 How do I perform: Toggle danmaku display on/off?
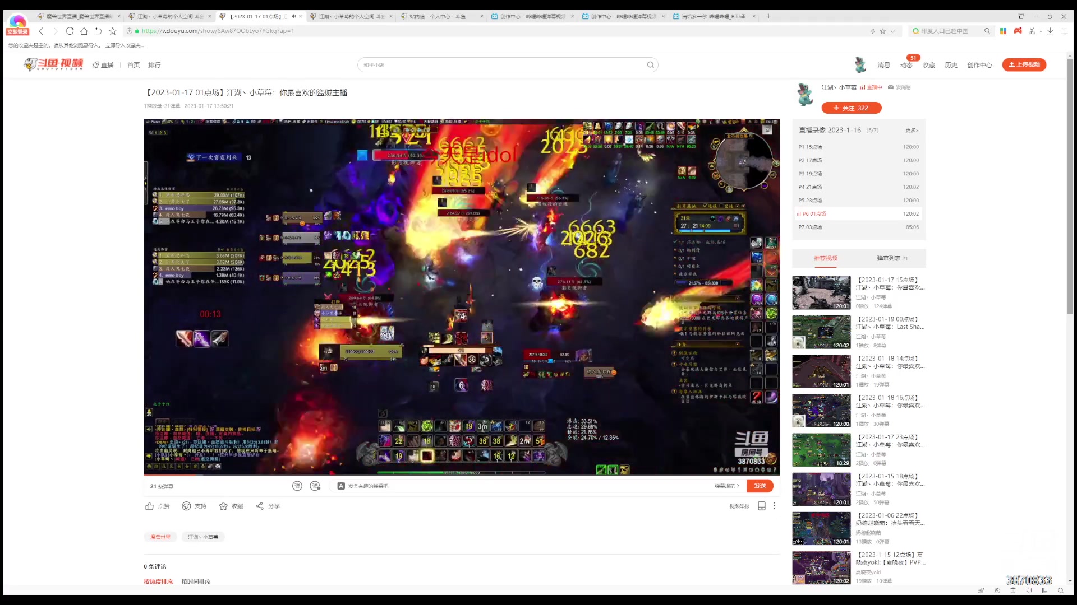coord(297,486)
